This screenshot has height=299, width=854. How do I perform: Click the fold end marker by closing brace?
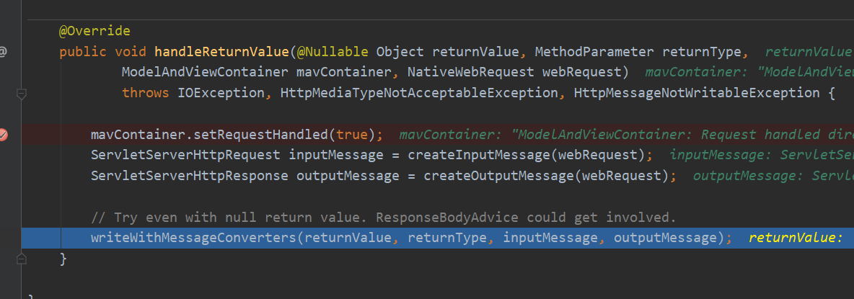22,259
